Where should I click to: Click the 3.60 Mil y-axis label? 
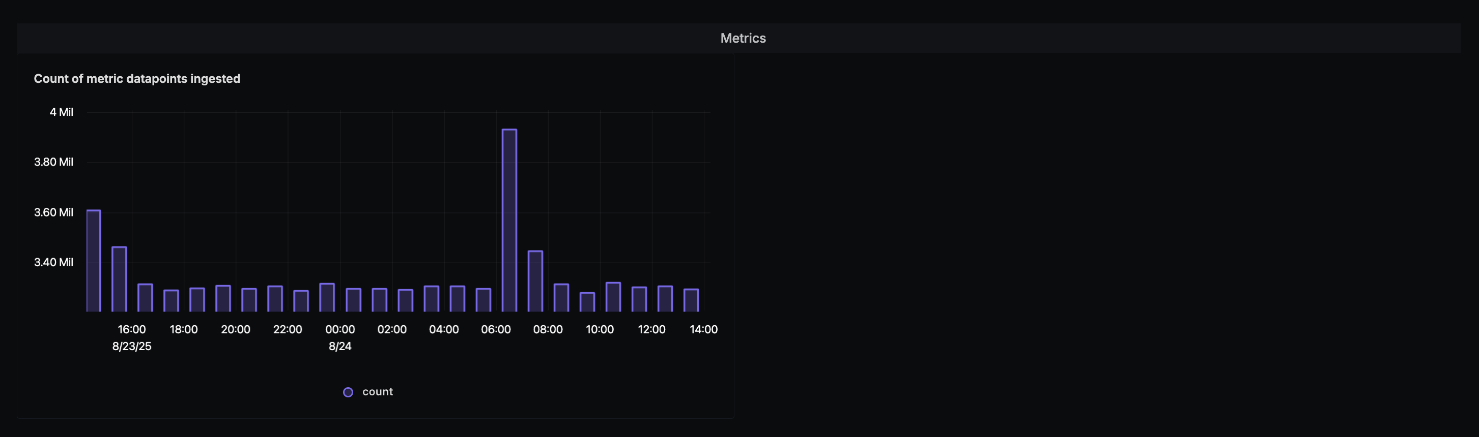point(53,212)
